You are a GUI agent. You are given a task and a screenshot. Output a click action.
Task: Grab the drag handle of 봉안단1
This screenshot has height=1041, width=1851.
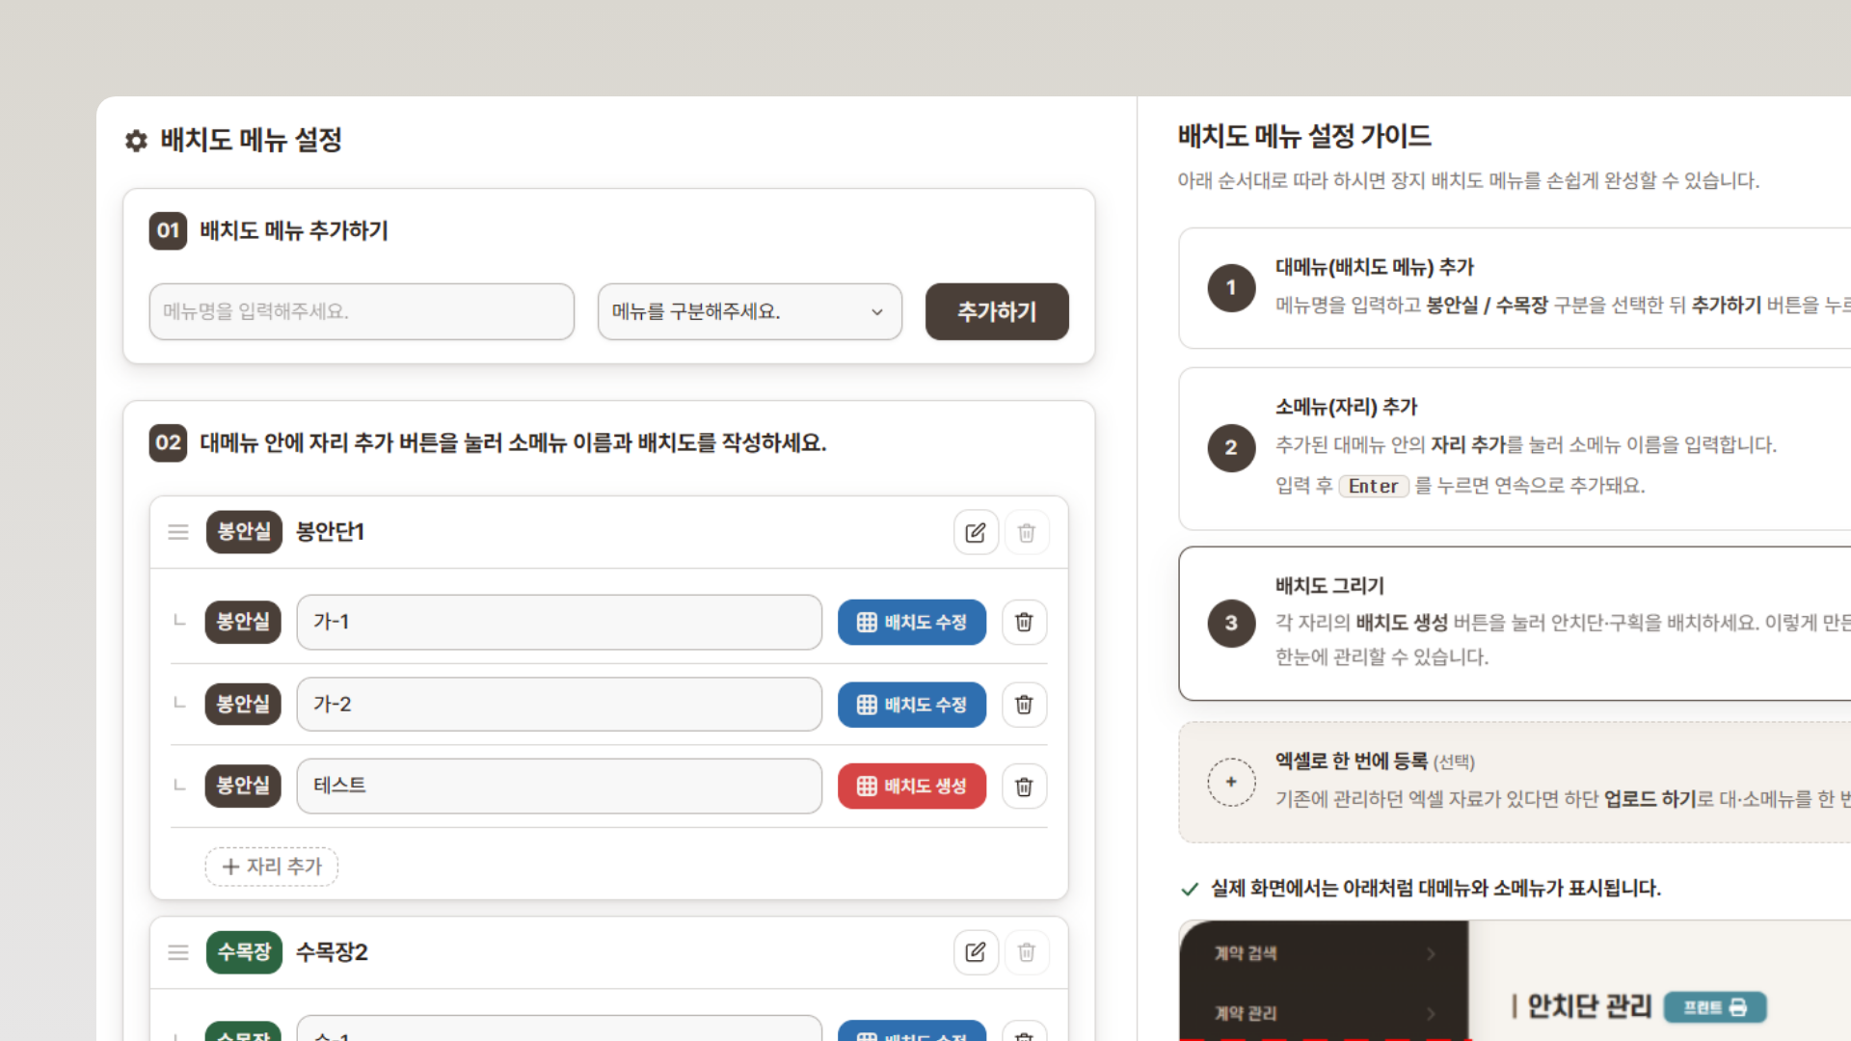click(x=178, y=532)
